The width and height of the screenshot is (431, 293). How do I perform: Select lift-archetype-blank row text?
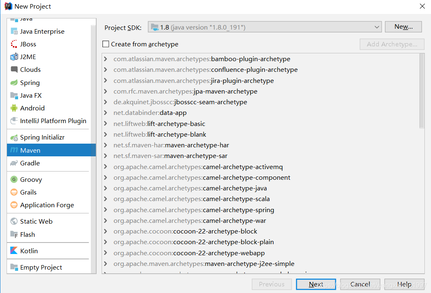point(160,135)
